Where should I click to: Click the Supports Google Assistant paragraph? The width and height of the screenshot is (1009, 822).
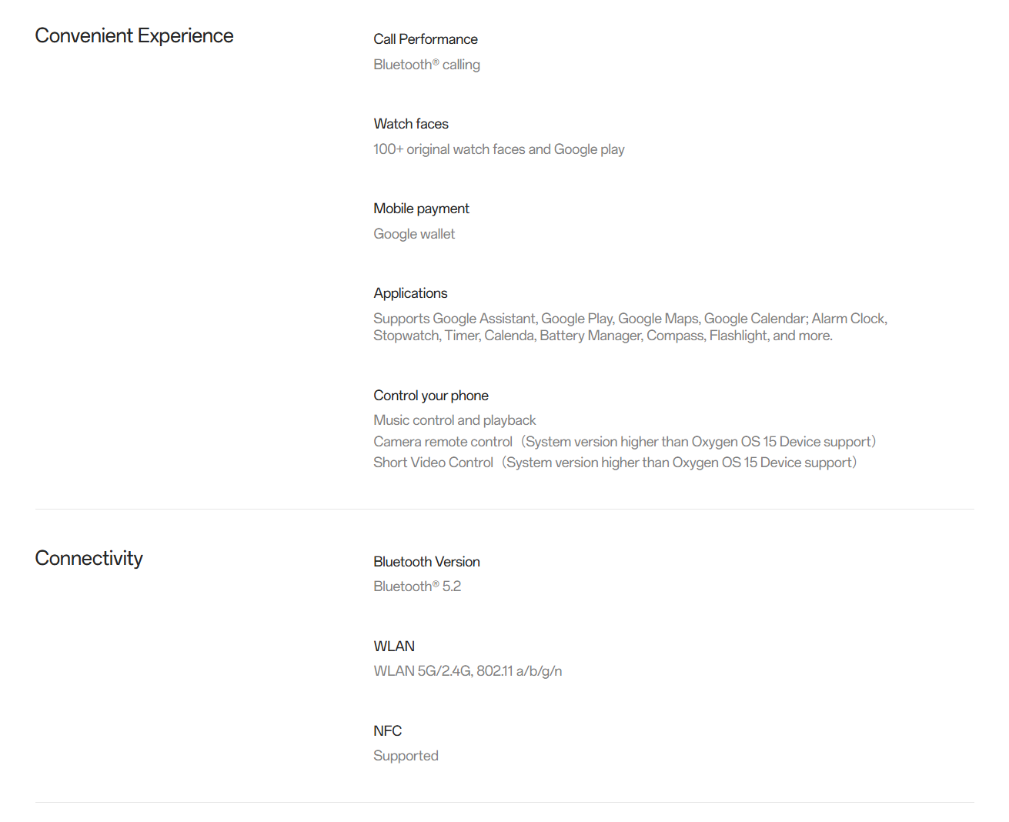630,327
